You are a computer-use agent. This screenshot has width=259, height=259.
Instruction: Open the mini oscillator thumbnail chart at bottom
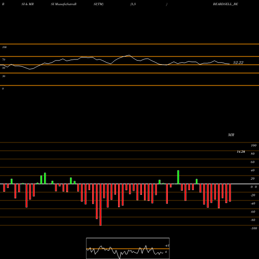click(x=128, y=248)
